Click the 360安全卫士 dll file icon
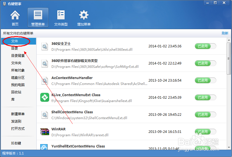The width and height of the screenshot is (232, 157). pyautogui.click(x=44, y=47)
